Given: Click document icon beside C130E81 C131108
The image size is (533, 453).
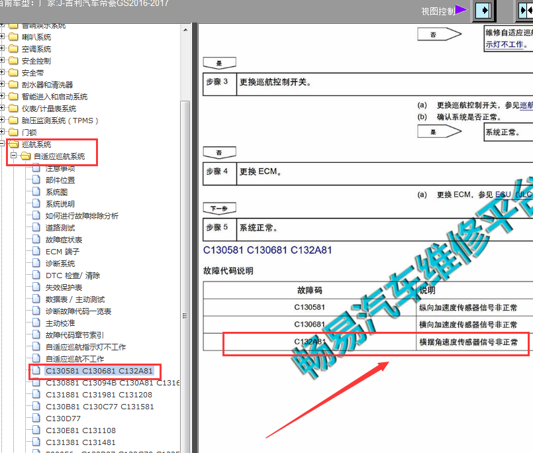Looking at the screenshot, I should click(x=36, y=430).
